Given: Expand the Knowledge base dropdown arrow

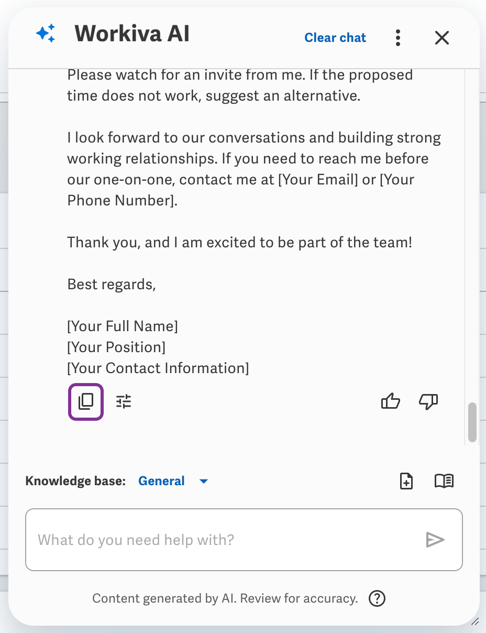Looking at the screenshot, I should tap(204, 481).
